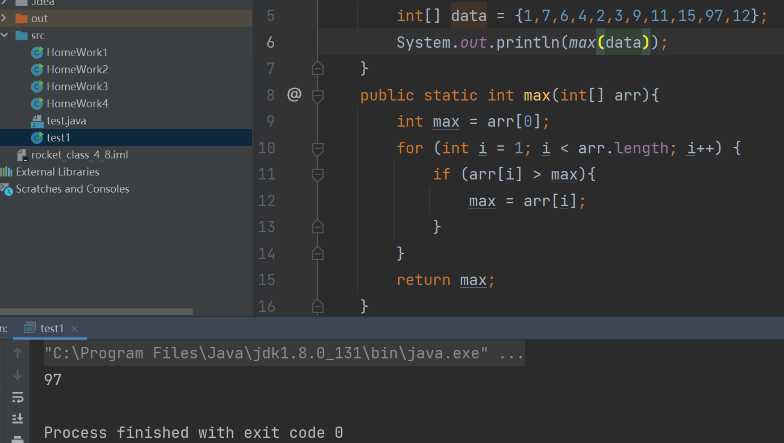784x443 pixels.
Task: Click the Print icon in run toolbar
Action: [x=18, y=439]
